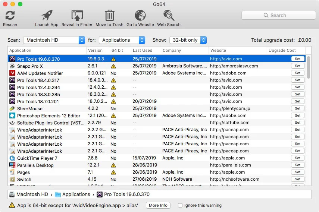Click warning triangle in Parallels Desktop row

[113, 165]
